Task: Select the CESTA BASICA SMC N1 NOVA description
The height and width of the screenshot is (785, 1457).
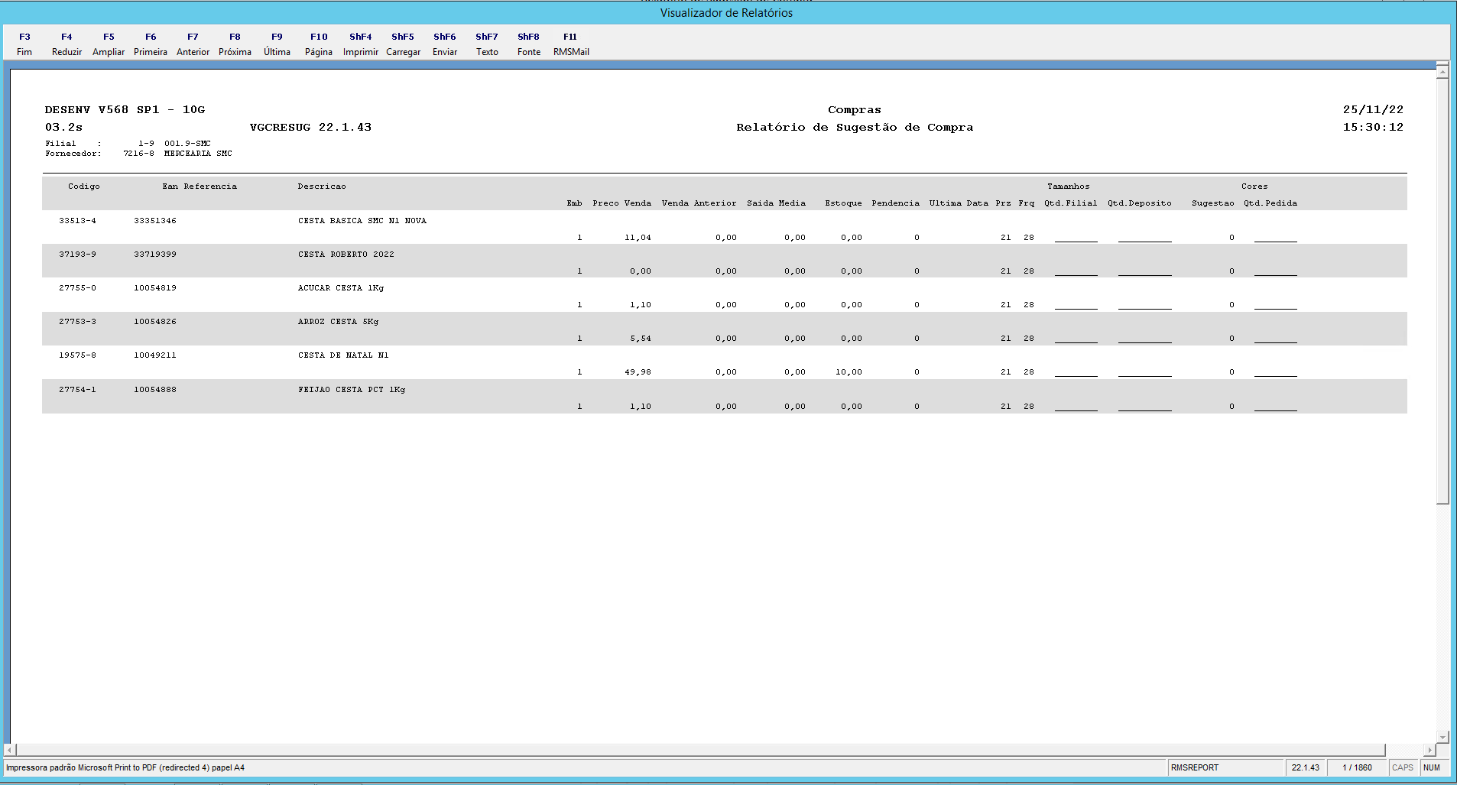Action: [x=362, y=221]
